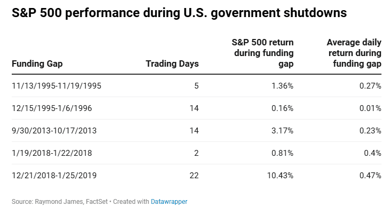390x214 pixels.
Task: Click the Trading Days column header
Action: coord(172,64)
